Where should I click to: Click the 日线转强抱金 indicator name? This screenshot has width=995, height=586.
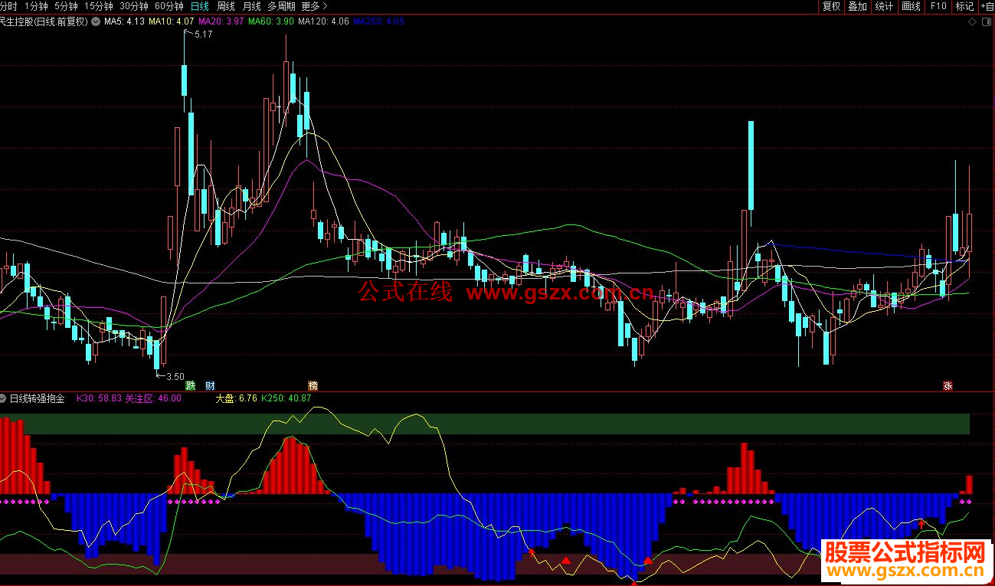[x=38, y=398]
